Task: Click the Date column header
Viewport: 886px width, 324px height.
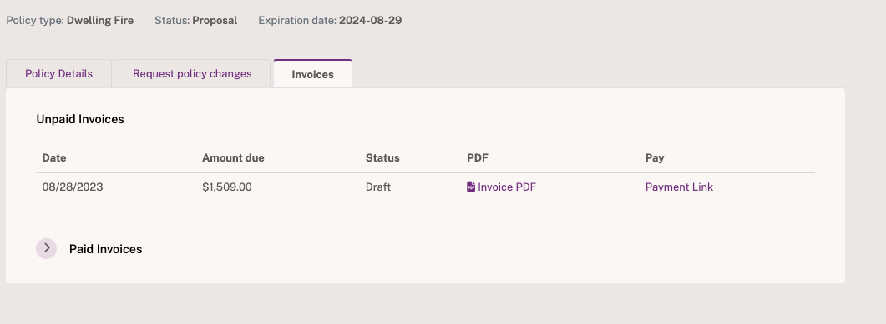Action: click(54, 157)
